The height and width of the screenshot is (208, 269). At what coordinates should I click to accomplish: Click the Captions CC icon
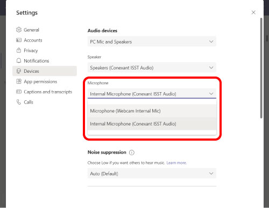(19, 92)
